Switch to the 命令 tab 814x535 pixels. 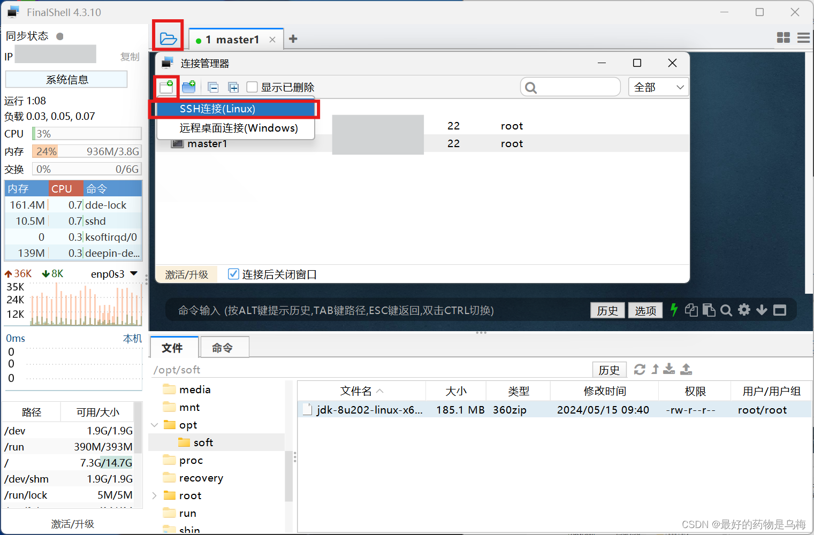tap(224, 347)
